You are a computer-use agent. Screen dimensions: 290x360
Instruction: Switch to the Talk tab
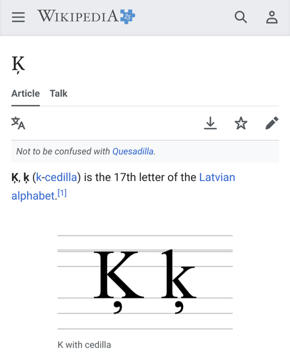point(59,94)
